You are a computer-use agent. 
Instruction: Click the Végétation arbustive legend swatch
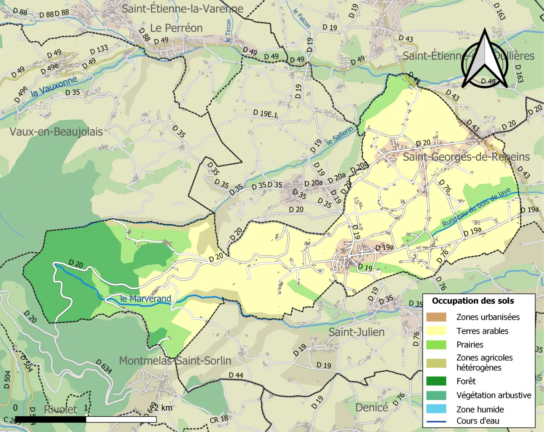(x=436, y=395)
